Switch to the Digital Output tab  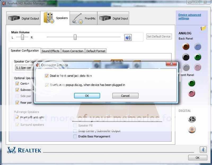(x=23, y=18)
